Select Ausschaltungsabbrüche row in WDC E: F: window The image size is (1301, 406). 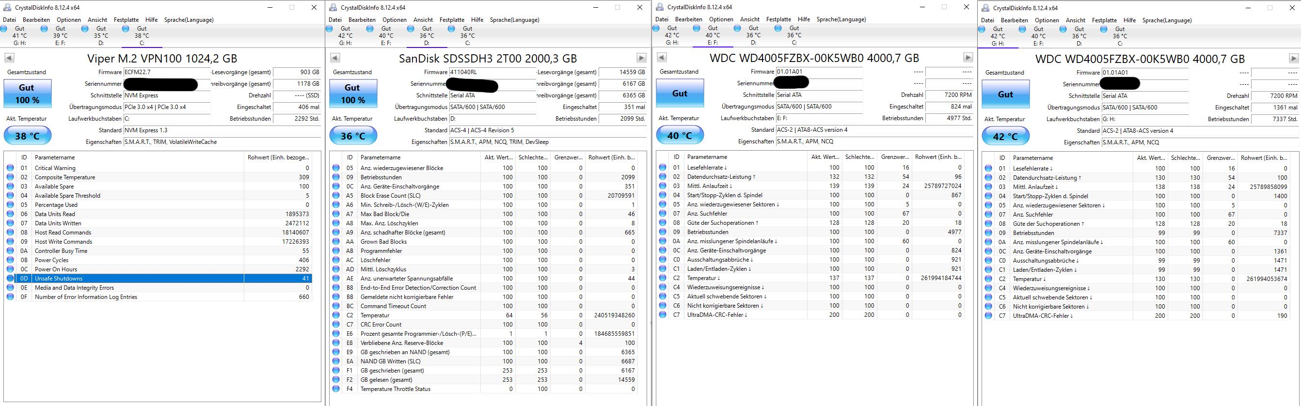click(810, 260)
